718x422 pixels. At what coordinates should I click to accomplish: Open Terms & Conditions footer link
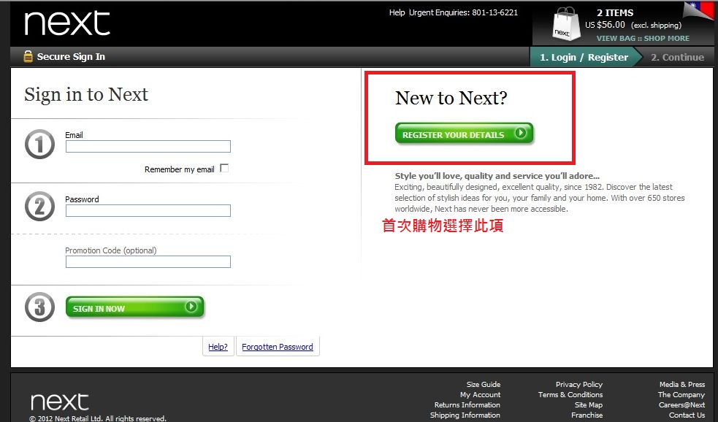(570, 394)
